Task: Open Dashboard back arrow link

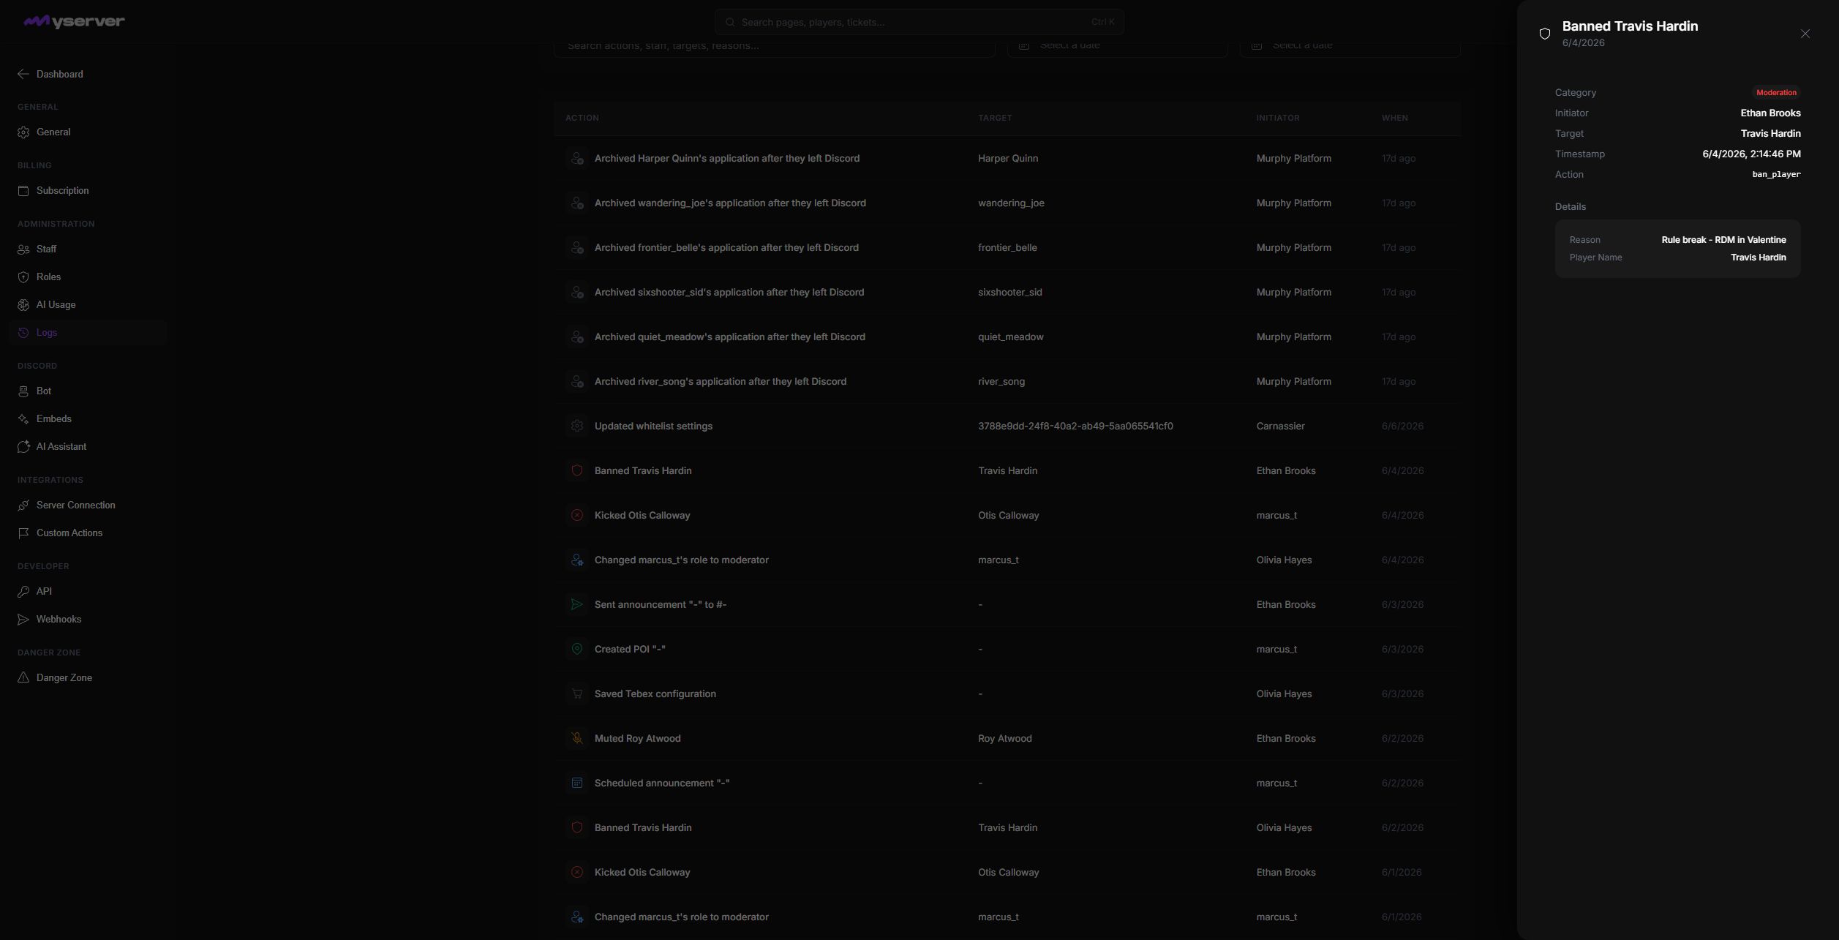Action: pyautogui.click(x=50, y=74)
